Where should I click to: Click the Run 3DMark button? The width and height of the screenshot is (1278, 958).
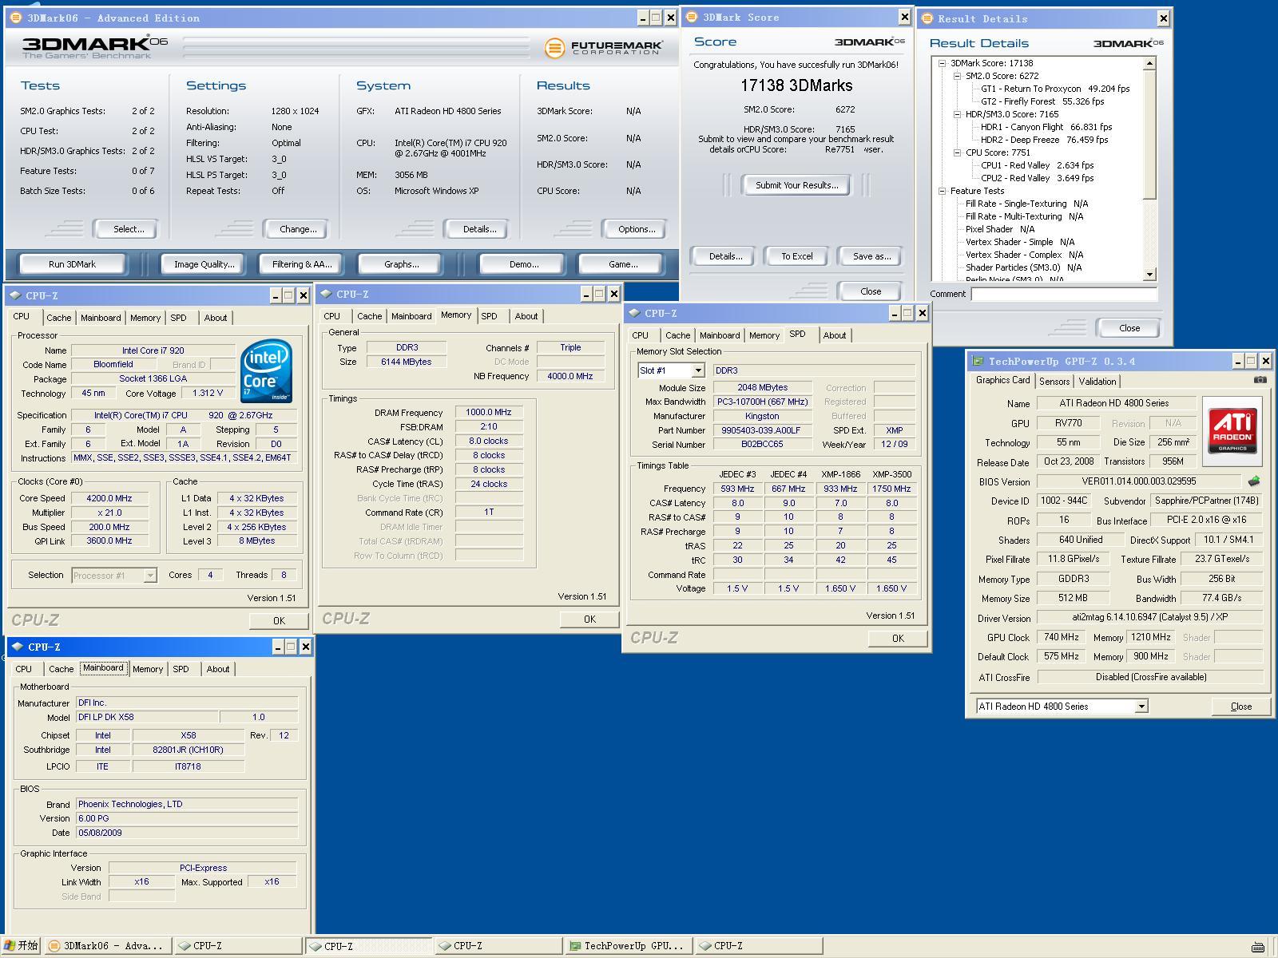[72, 264]
